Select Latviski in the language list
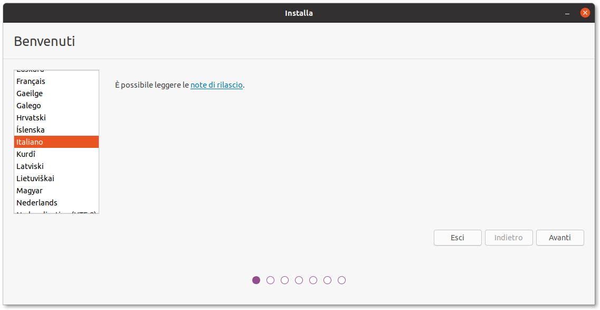This screenshot has height=310, width=600. [30, 166]
